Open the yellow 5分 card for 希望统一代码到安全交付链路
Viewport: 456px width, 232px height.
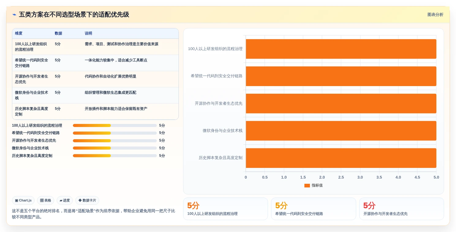coord(313,209)
